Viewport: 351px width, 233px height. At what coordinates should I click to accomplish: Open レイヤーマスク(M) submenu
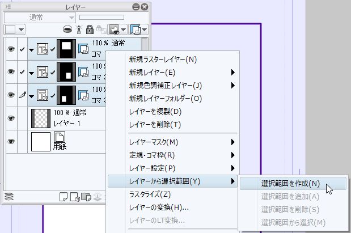coord(172,142)
